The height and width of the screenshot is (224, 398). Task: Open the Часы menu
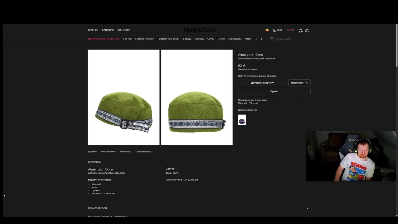(x=248, y=39)
